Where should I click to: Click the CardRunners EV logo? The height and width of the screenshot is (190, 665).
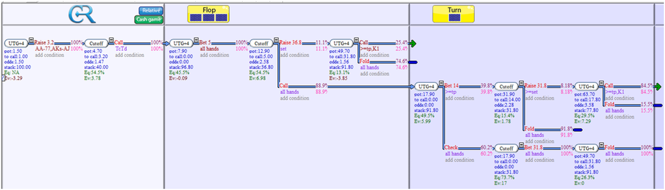[82, 14]
